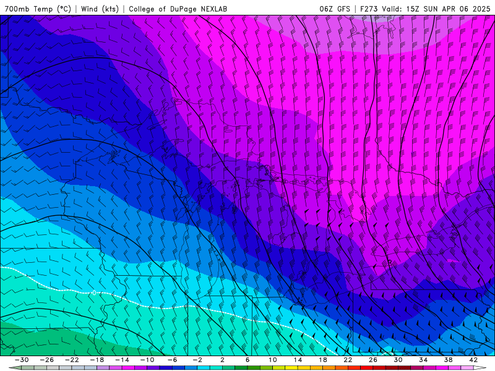Select the 22 scale label
495x371 pixels.
tap(348, 360)
